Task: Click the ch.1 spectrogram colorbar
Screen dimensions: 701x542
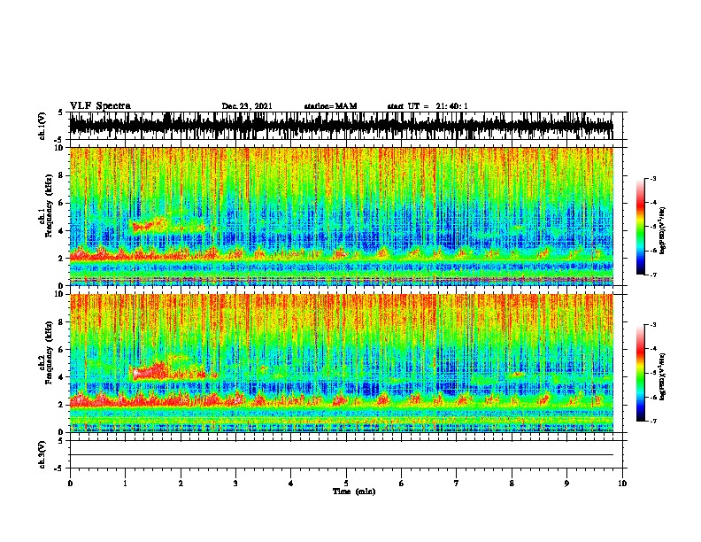Action: click(641, 227)
